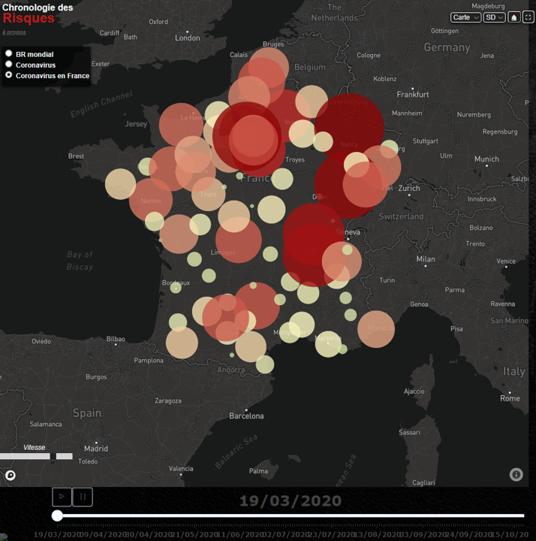536x541 pixels.
Task: Click the map info icon
Action: [x=516, y=474]
